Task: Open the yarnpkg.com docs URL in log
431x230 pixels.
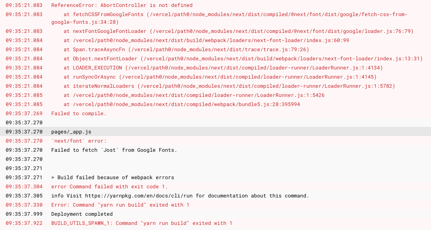Action: click(x=139, y=196)
